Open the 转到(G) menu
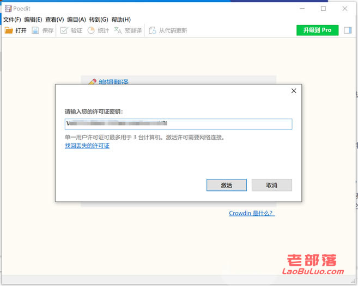This screenshot has height=286, width=358. pyautogui.click(x=99, y=20)
